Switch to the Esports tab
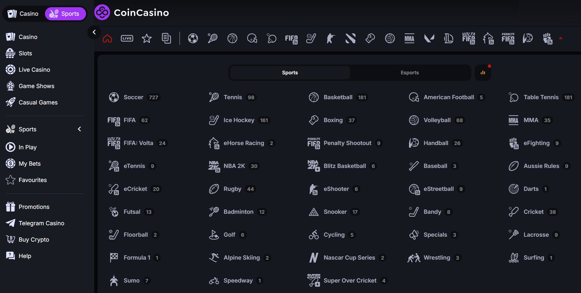The image size is (581, 293). tap(410, 73)
